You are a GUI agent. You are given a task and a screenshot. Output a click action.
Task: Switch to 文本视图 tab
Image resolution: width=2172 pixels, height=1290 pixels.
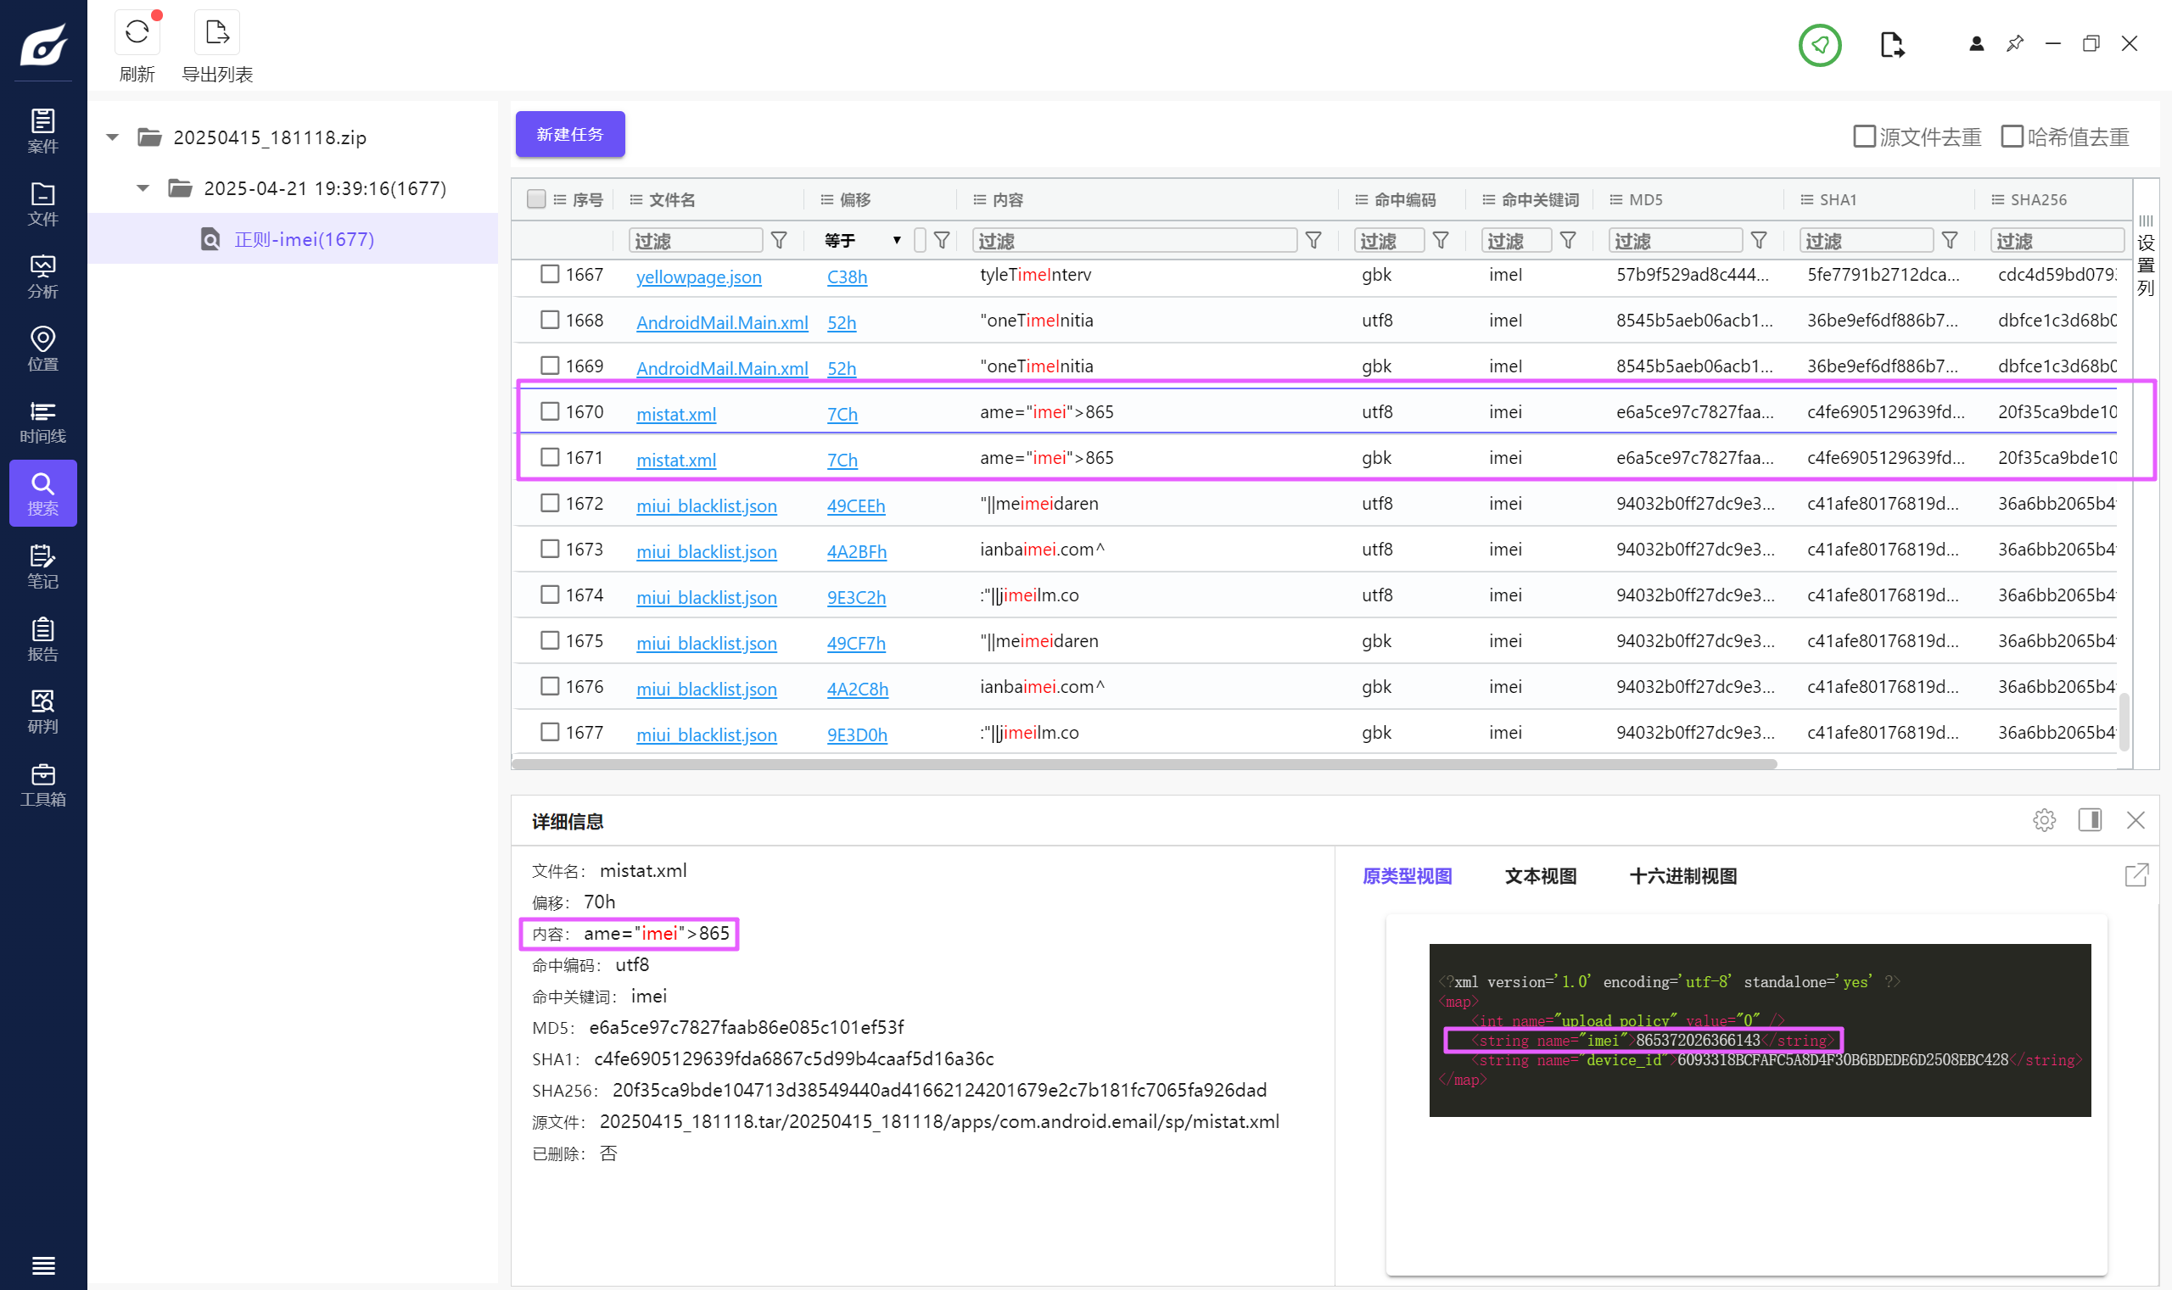(x=1540, y=876)
